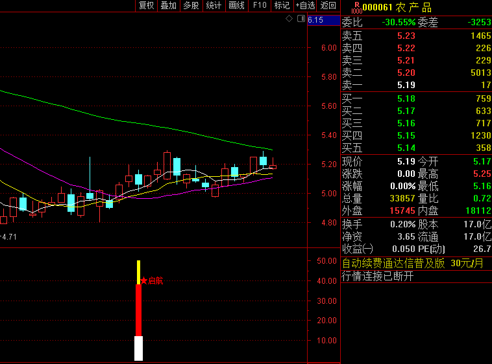
Task: Click the 涨幅 value 0.00%
Action: [403, 187]
